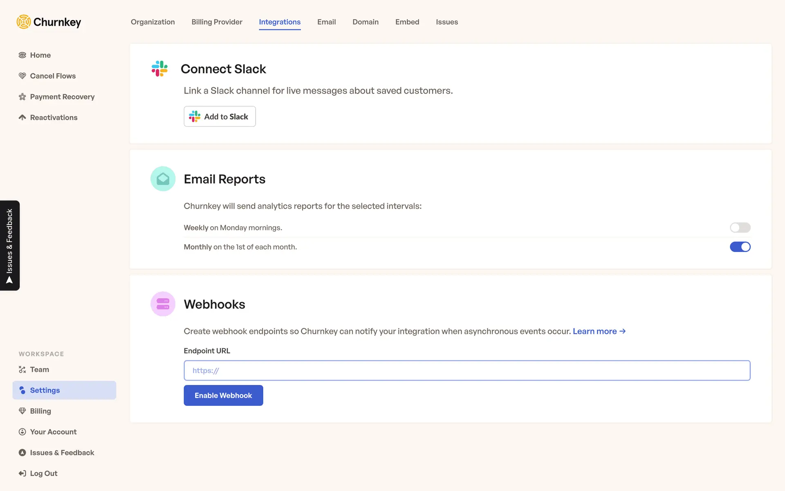Click the Churnkey logo icon
785x491 pixels.
[24, 22]
